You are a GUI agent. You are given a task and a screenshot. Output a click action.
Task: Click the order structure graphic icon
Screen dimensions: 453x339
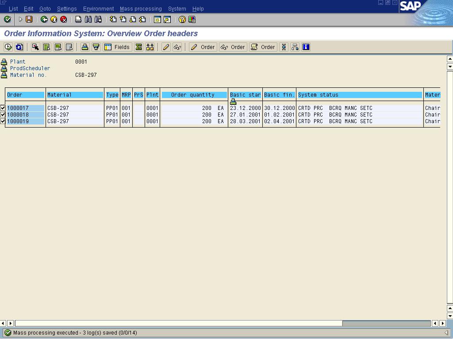284,47
